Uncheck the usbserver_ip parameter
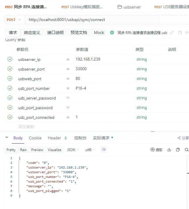This screenshot has width=189, height=209. click(10, 59)
